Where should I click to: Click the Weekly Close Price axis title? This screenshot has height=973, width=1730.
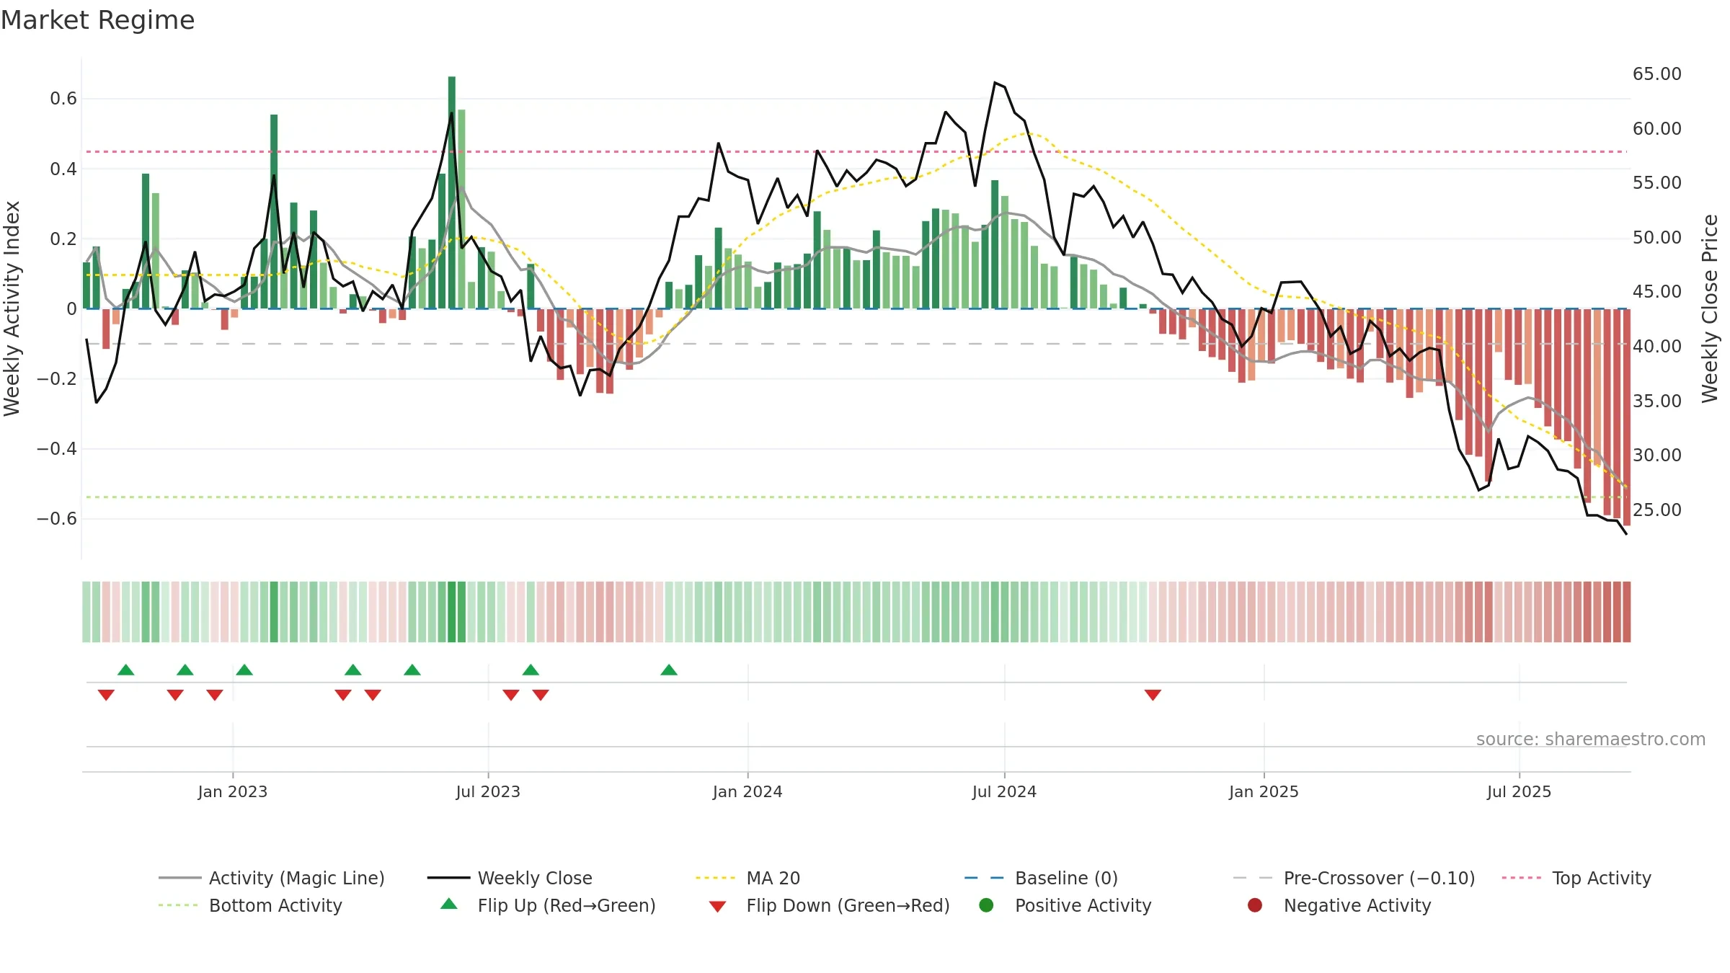(1710, 308)
